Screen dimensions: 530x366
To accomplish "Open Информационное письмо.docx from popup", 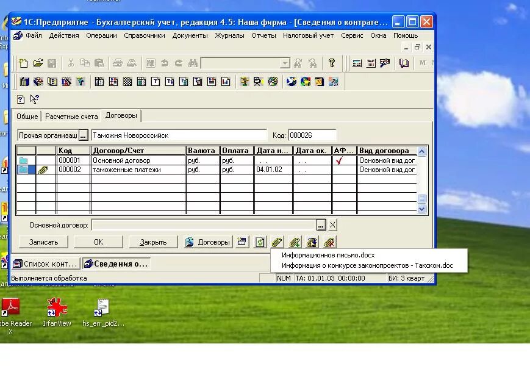I will 328,255.
